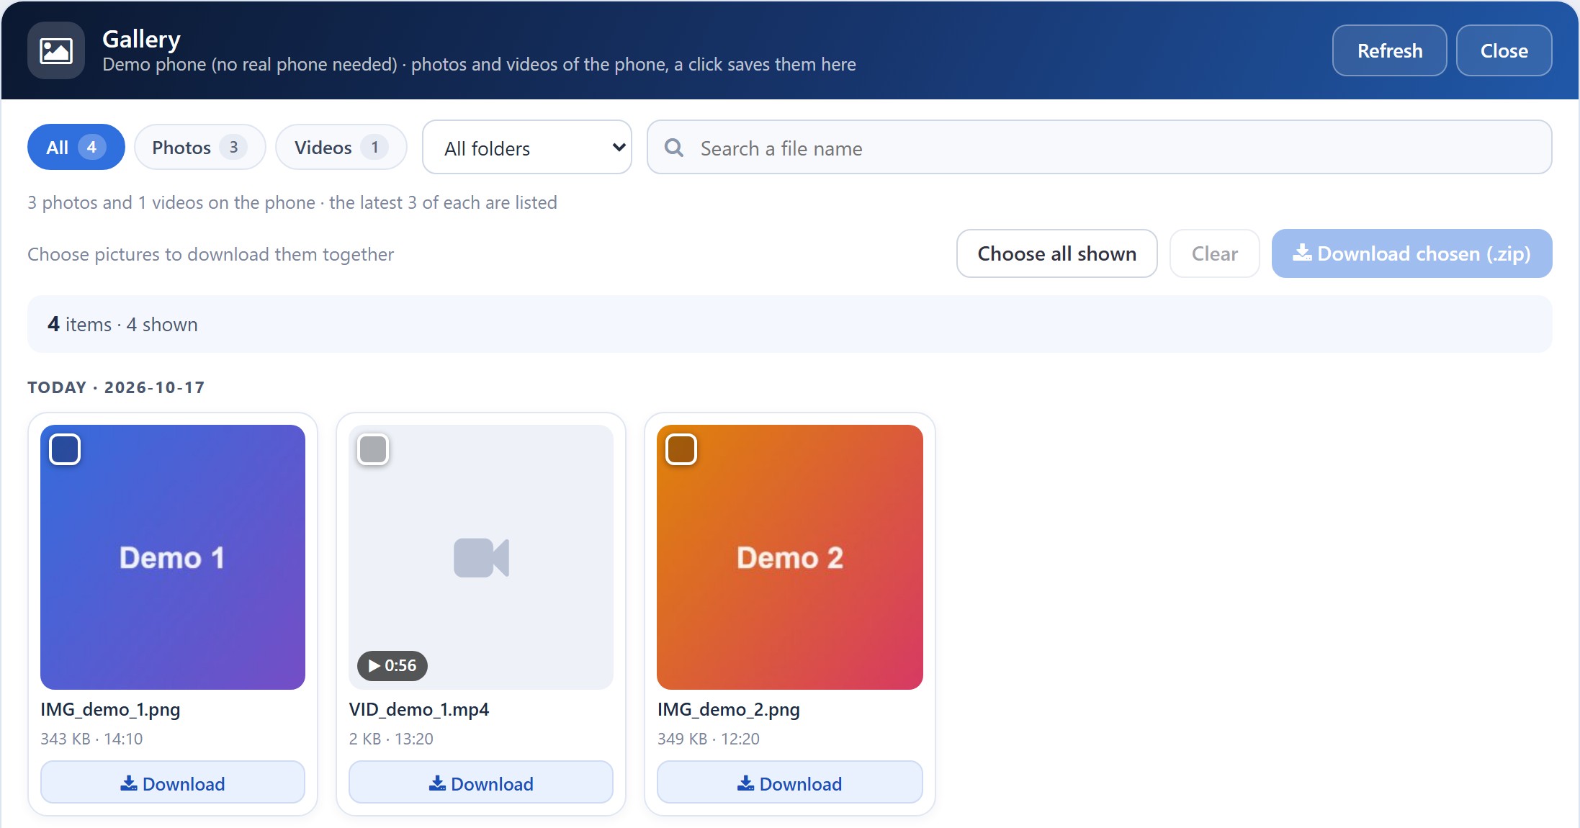Click Download chosen (.zip)
The width and height of the screenshot is (1580, 828).
[1412, 253]
